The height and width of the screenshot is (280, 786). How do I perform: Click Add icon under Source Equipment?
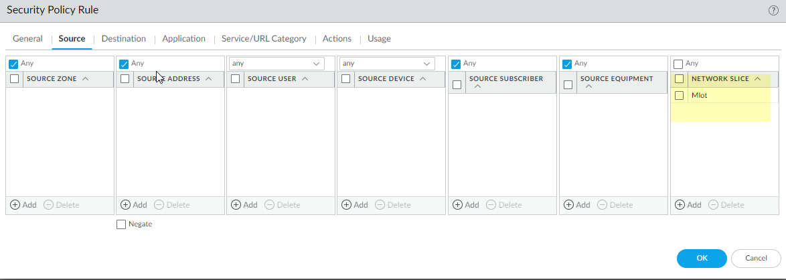coord(569,205)
